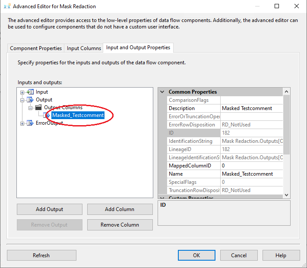Click Remove Column button
Image resolution: width=307 pixels, height=268 pixels.
coord(120,225)
